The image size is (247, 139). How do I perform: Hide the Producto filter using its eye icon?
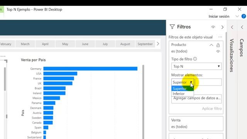click(x=218, y=51)
